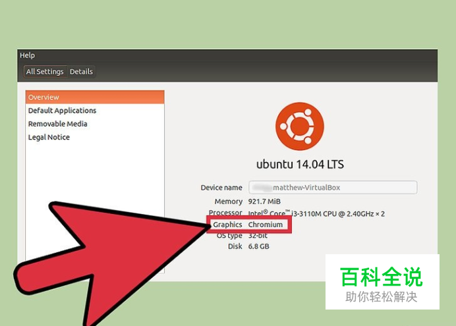Click the Device name label
This screenshot has width=456, height=326.
[221, 188]
